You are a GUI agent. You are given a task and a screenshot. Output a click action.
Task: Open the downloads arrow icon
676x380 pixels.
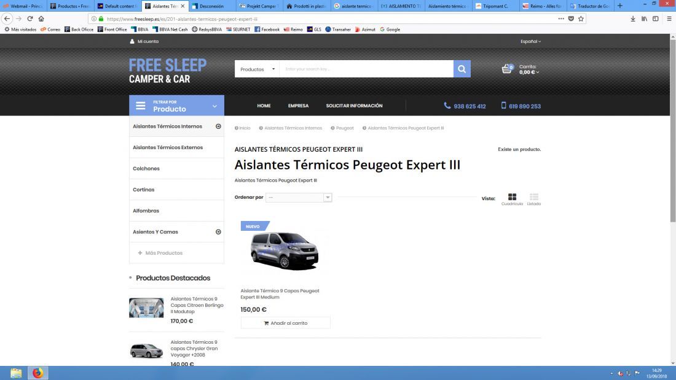(633, 18)
